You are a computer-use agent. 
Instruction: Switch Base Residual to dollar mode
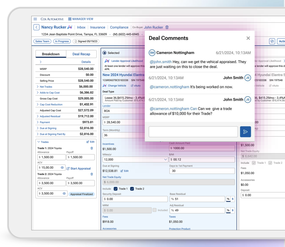(x=233, y=199)
